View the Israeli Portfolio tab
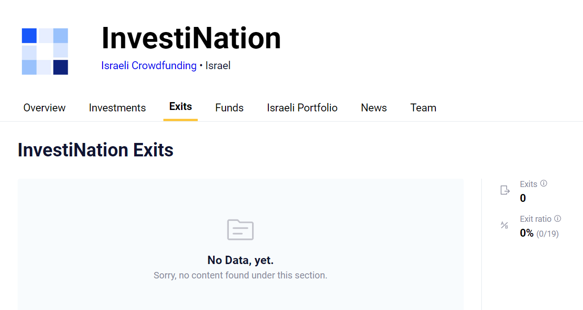 click(302, 108)
